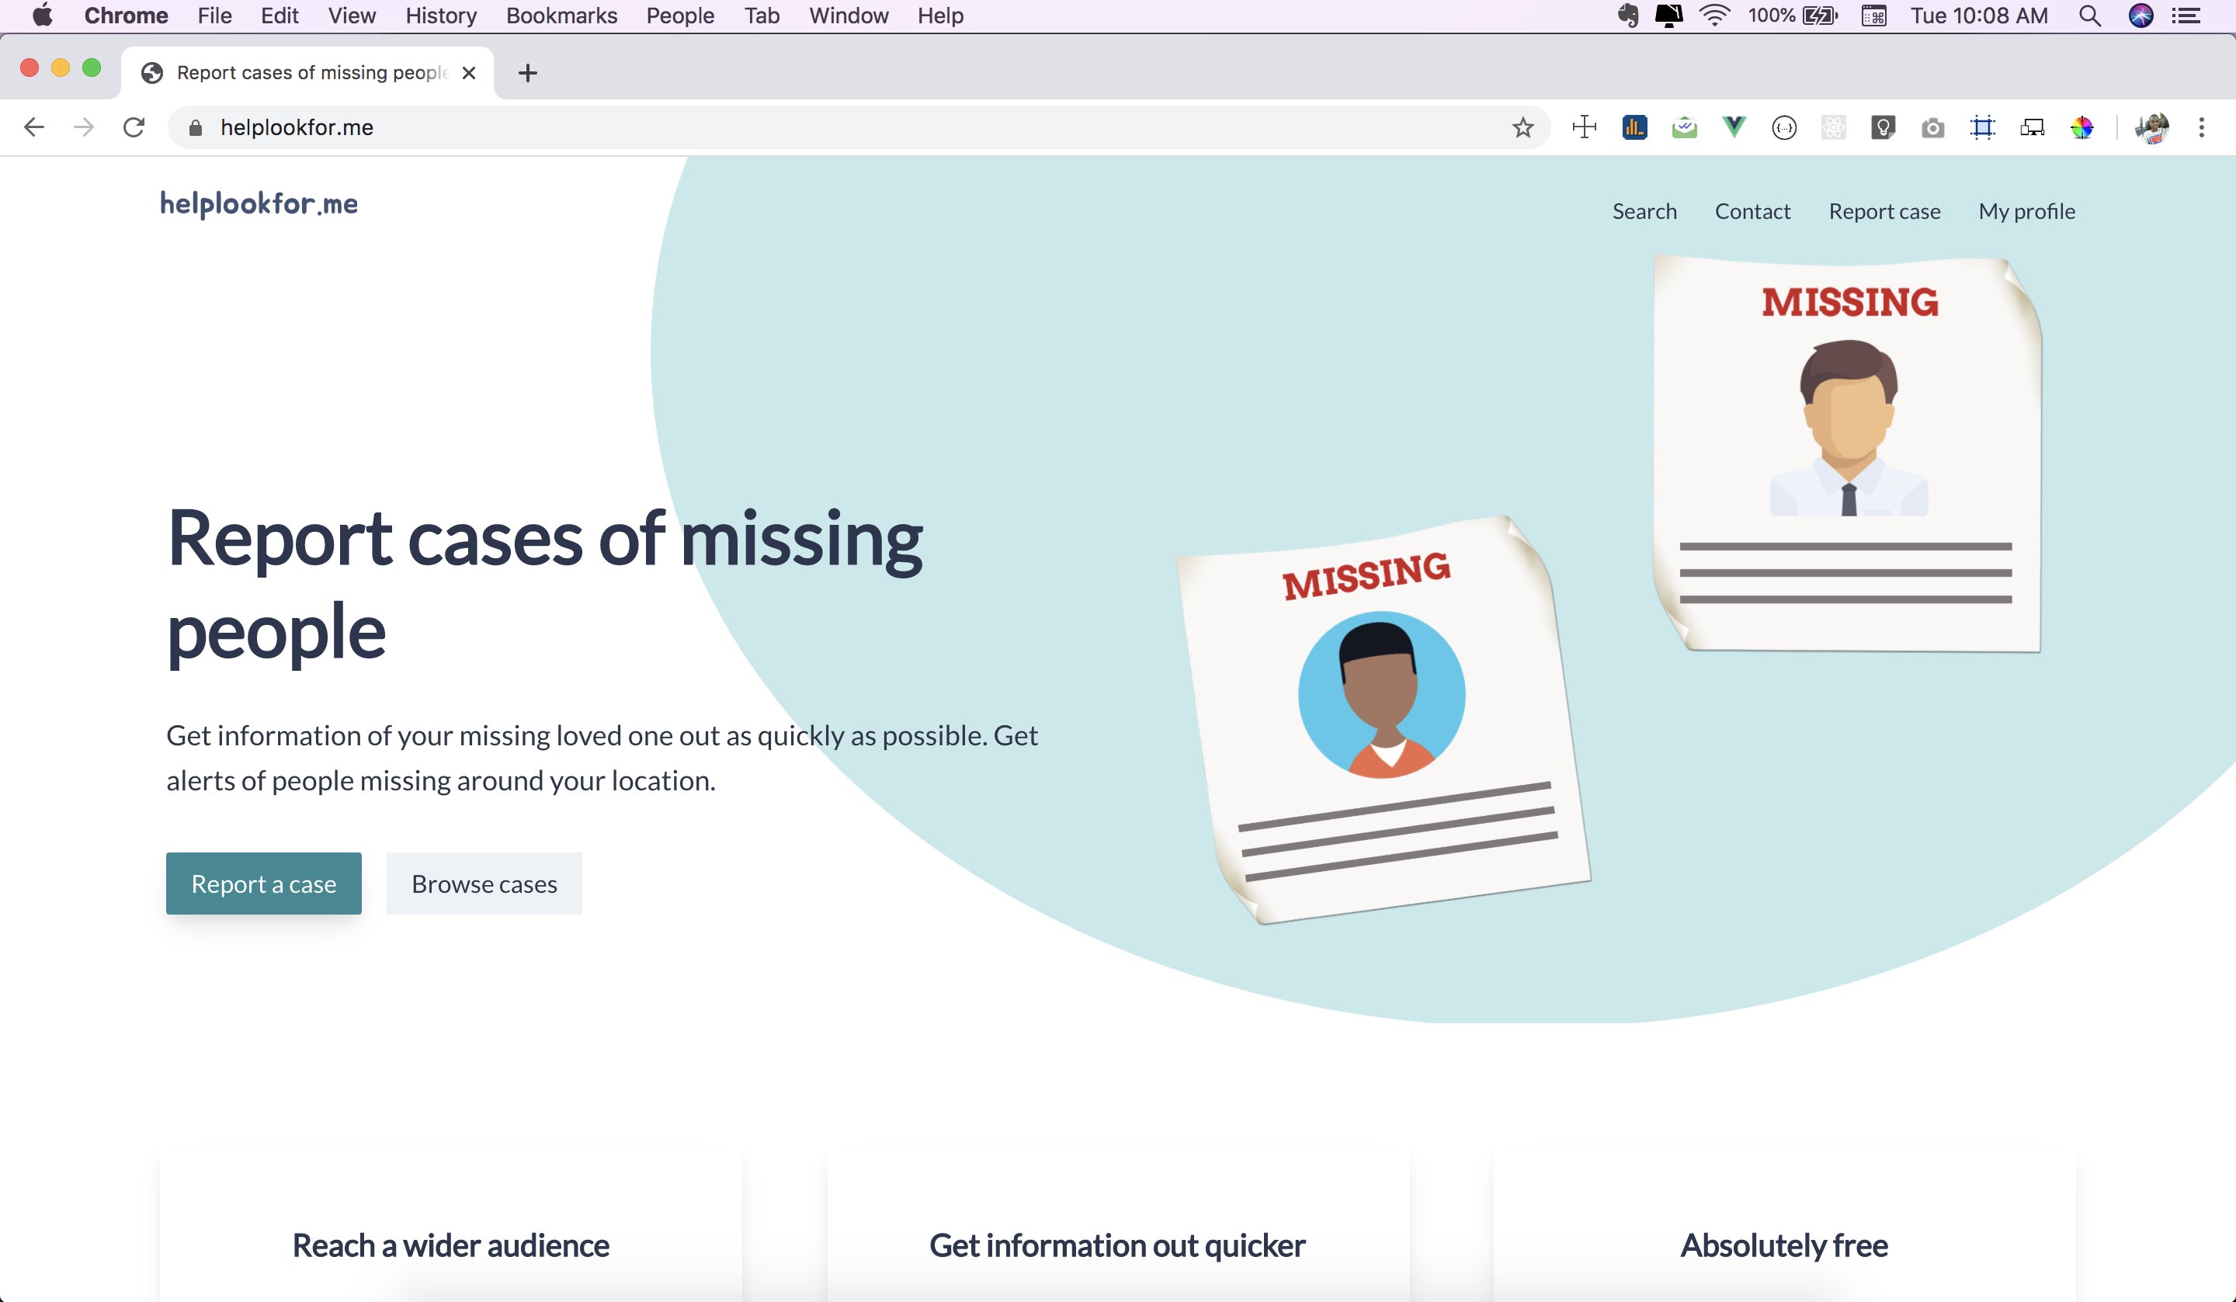The height and width of the screenshot is (1302, 2236).
Task: Click the Report a case button
Action: 263,883
